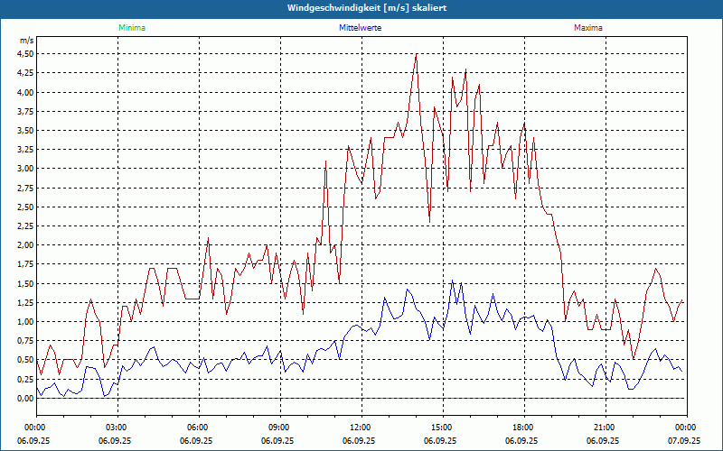Click the 2,25 y-axis value
723x451 pixels.
[25, 226]
